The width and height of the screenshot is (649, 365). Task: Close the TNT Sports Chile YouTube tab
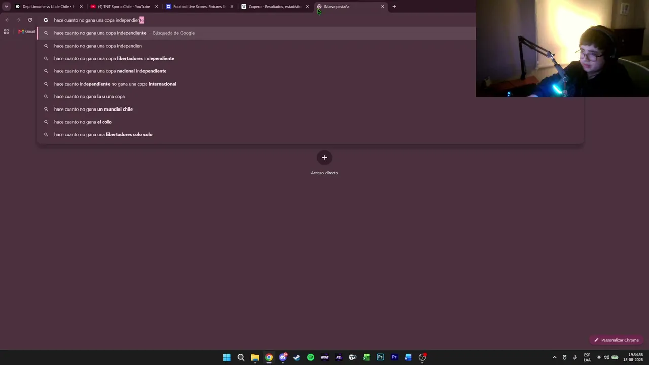pyautogui.click(x=156, y=7)
